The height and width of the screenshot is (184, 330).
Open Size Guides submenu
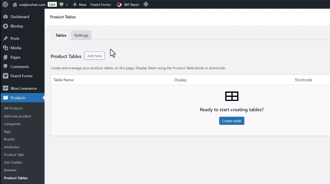pos(13,162)
